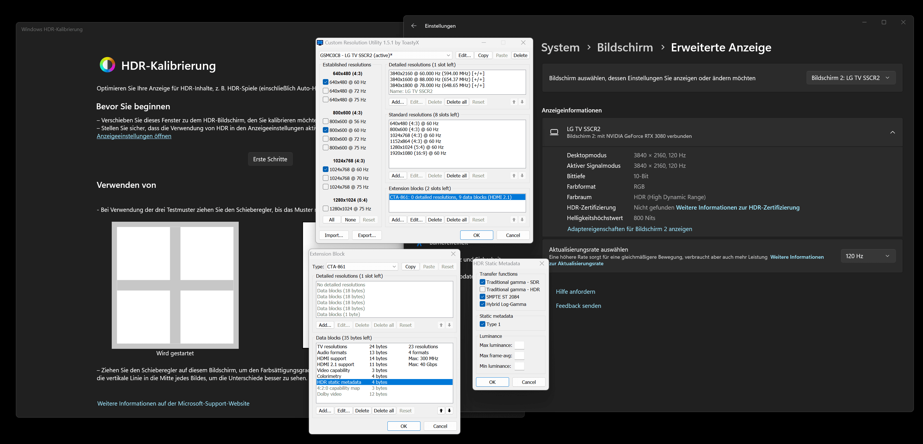Toggle Traditional gamma - SDR checkbox

[483, 282]
